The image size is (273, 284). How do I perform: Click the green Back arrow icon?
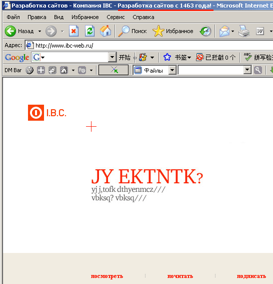pyautogui.click(x=10, y=31)
